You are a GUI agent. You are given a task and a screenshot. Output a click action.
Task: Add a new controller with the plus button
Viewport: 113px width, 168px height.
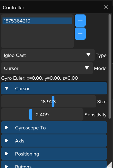click(x=80, y=21)
